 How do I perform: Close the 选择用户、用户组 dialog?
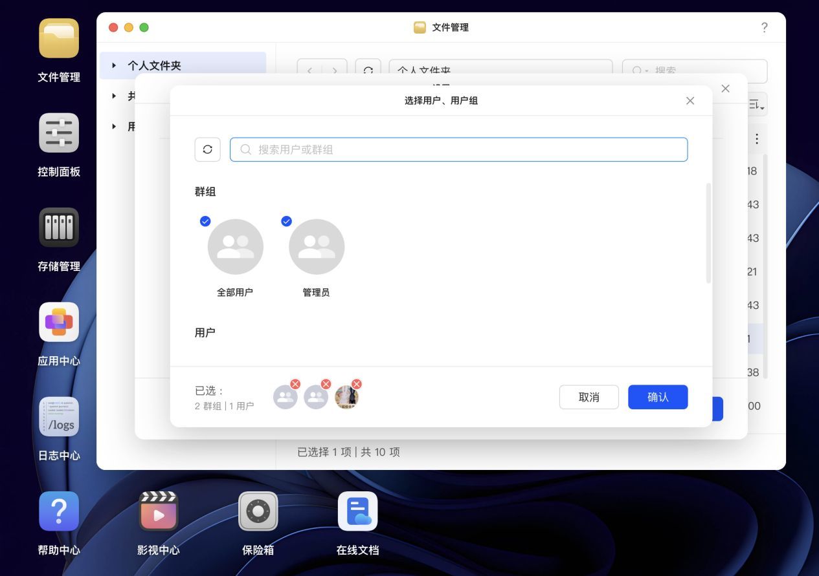tap(690, 101)
